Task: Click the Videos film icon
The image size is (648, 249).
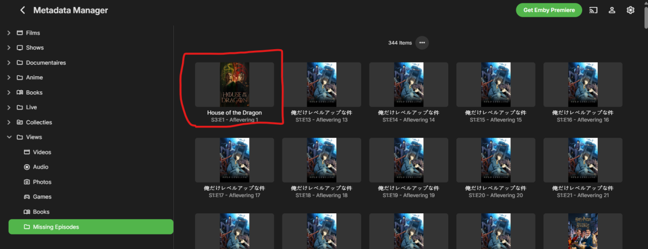Action: click(27, 152)
